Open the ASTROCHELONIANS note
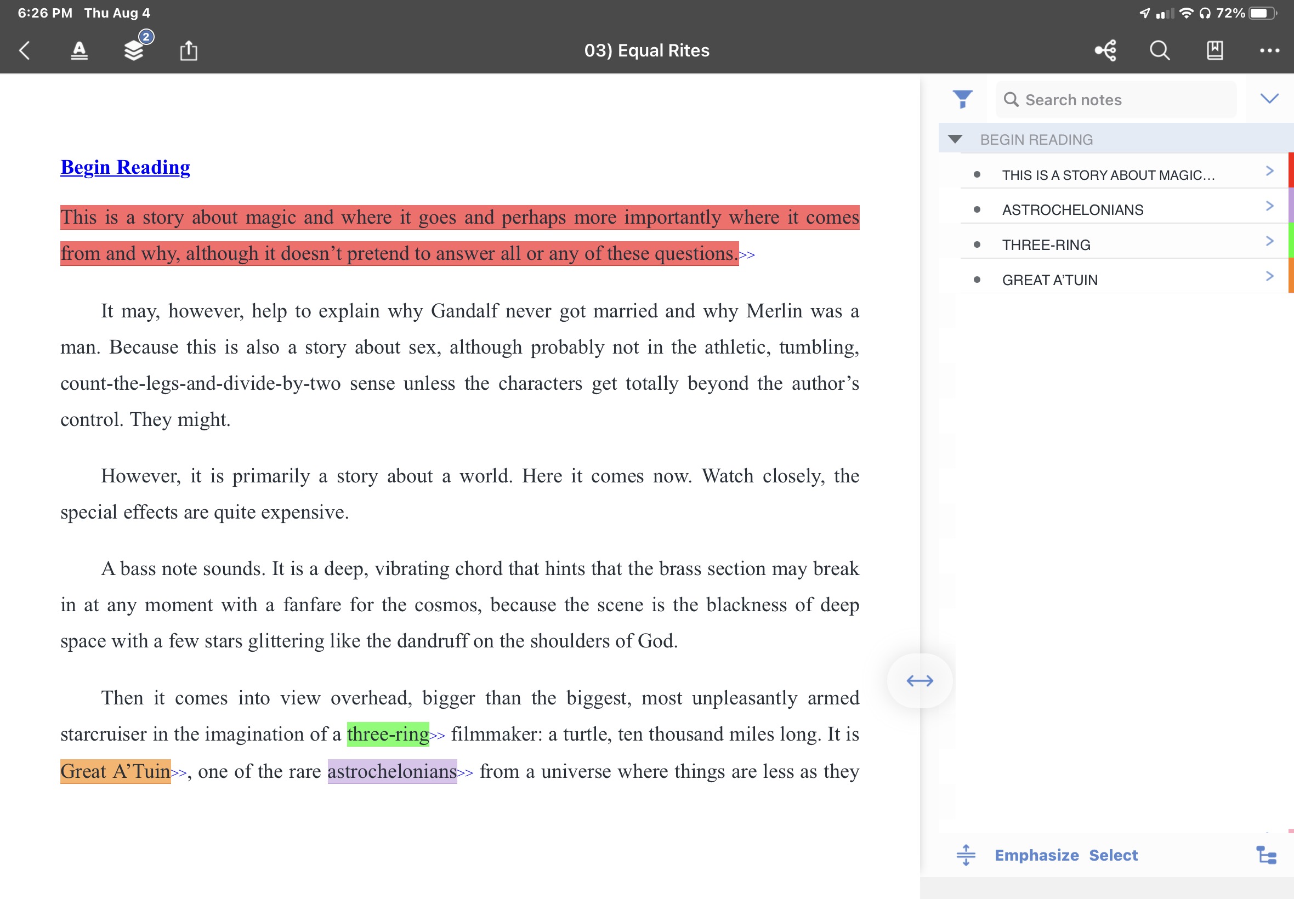The image size is (1294, 899). tap(1072, 210)
